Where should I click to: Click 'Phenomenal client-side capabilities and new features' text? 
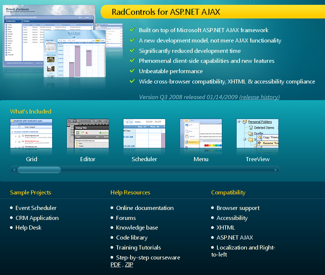pos(207,61)
